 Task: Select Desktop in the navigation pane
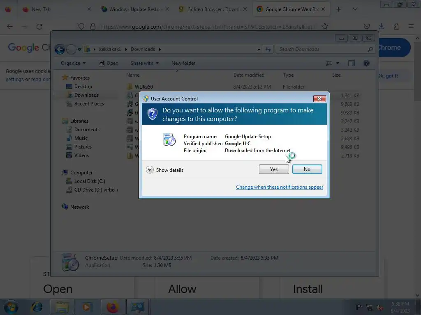(83, 87)
